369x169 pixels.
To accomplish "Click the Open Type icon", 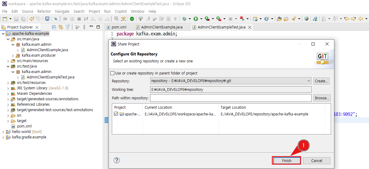I will [279, 19].
